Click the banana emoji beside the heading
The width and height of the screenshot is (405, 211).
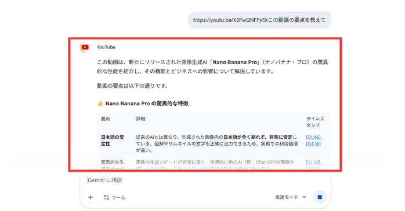[x=100, y=103]
